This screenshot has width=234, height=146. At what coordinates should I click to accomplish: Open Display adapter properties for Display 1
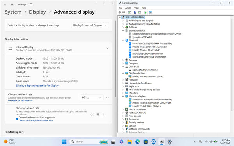38,86
